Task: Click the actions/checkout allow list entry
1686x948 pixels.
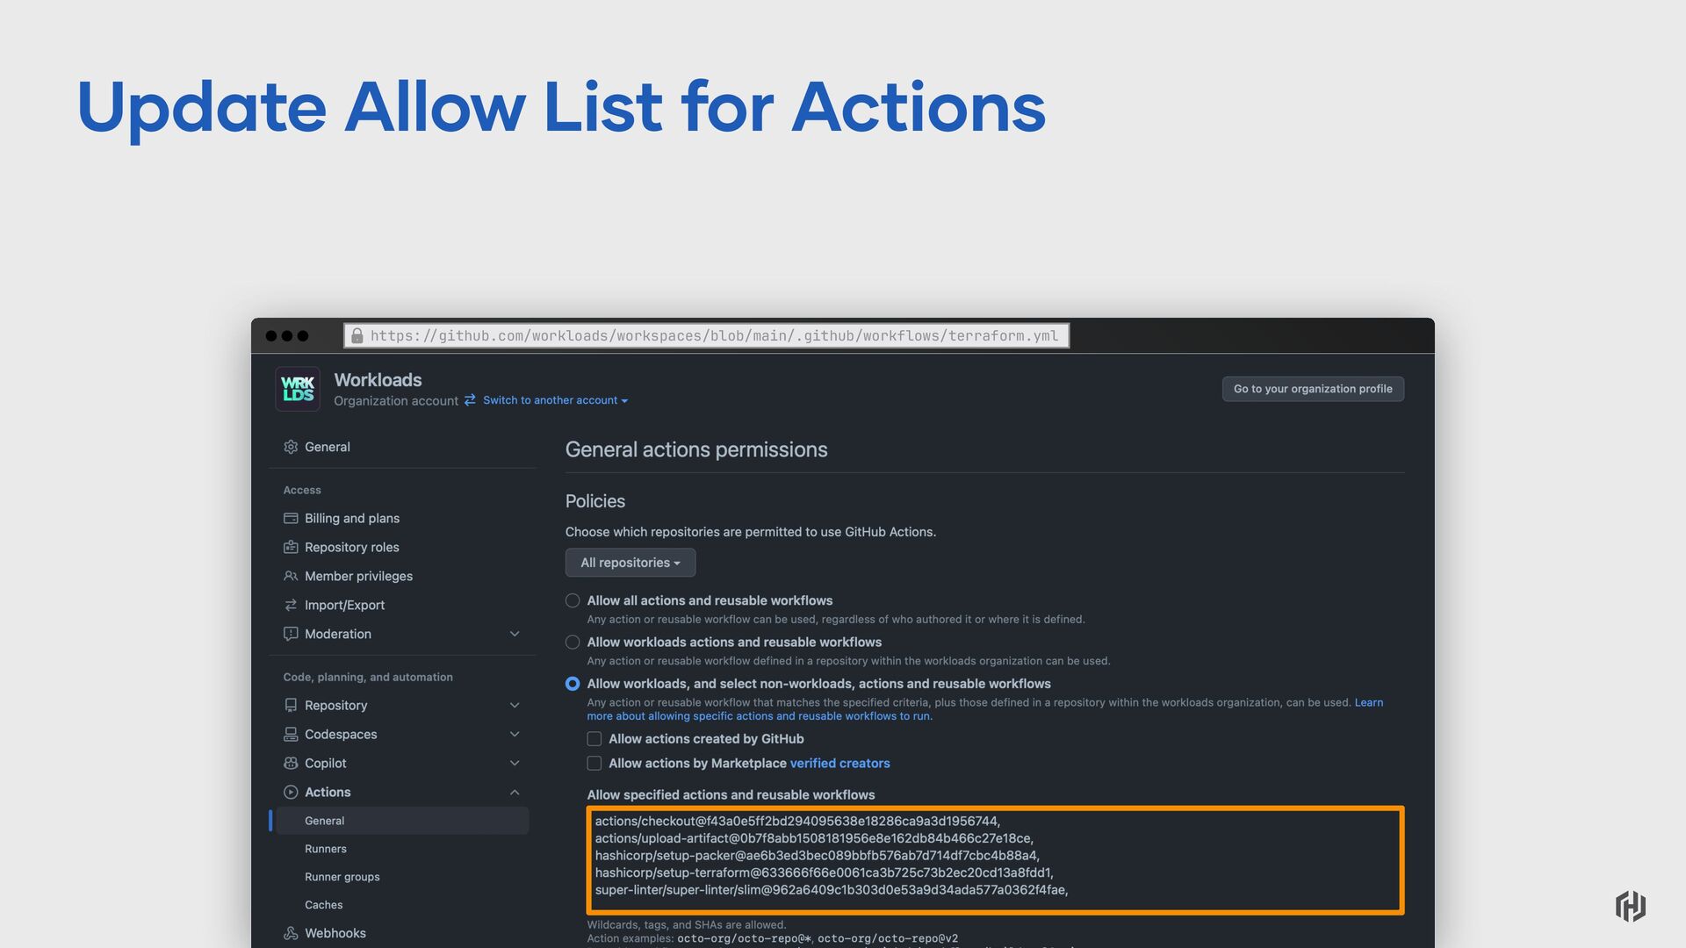Action: (x=797, y=822)
